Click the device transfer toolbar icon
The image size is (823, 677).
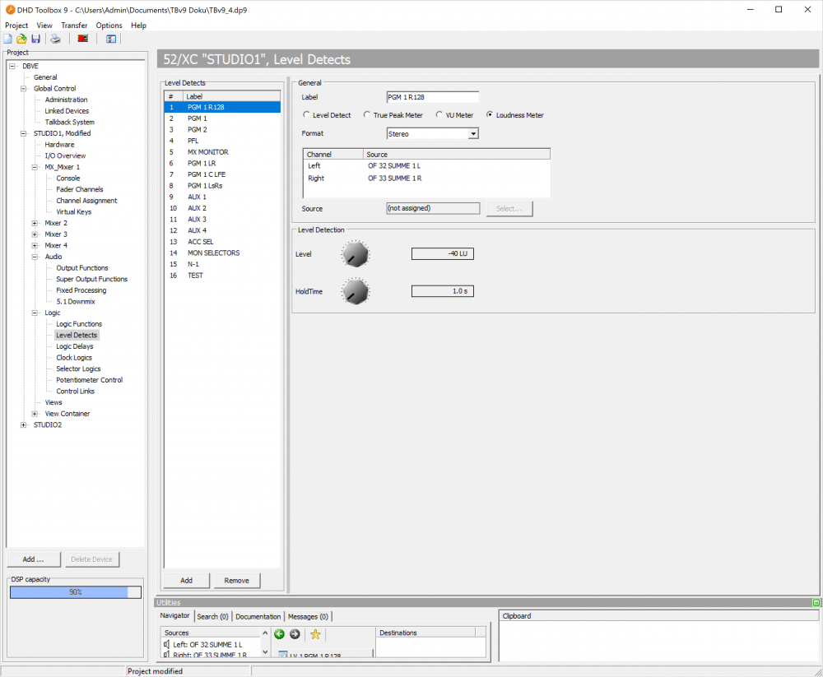(82, 39)
